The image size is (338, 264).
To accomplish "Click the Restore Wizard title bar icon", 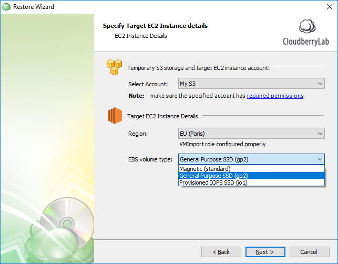I will [6, 7].
